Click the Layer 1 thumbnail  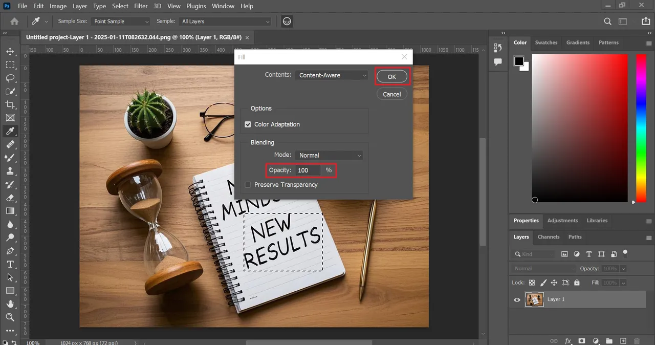coord(534,299)
